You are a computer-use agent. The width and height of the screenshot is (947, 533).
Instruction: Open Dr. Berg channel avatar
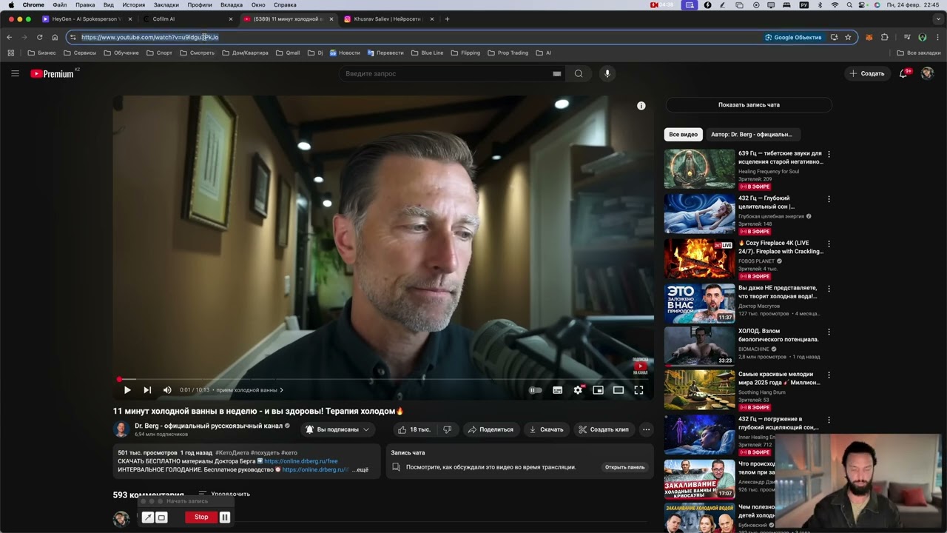121,429
